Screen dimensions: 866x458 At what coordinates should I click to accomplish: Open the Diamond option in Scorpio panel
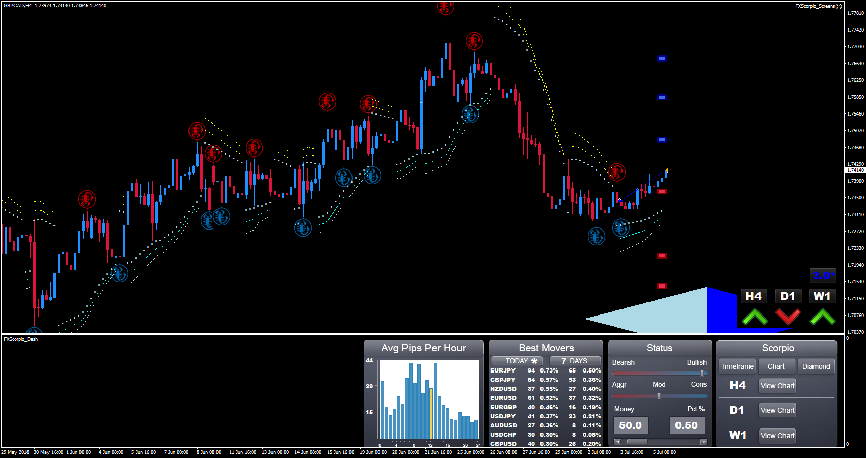[816, 366]
